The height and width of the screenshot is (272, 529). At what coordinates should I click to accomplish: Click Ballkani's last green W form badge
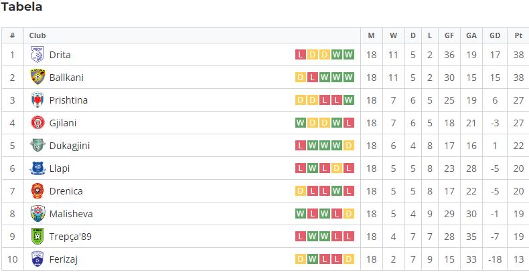point(348,78)
